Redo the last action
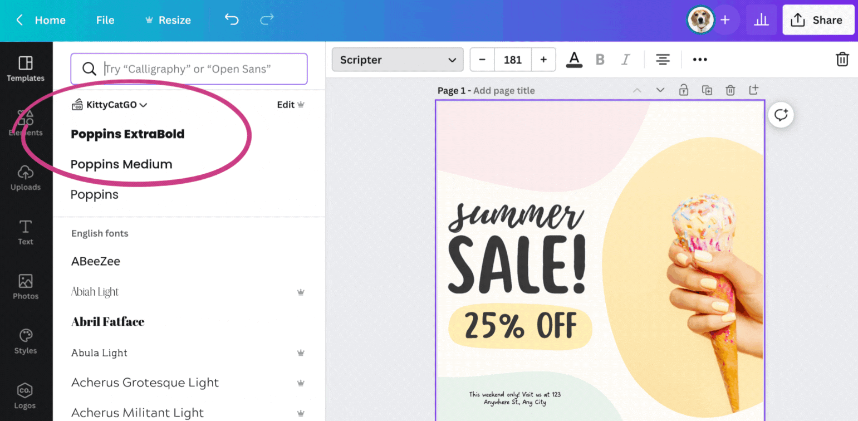 tap(267, 19)
